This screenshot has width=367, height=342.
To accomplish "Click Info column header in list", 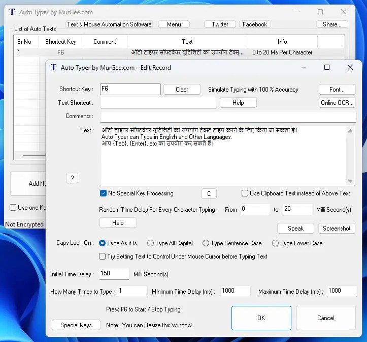I will point(282,42).
